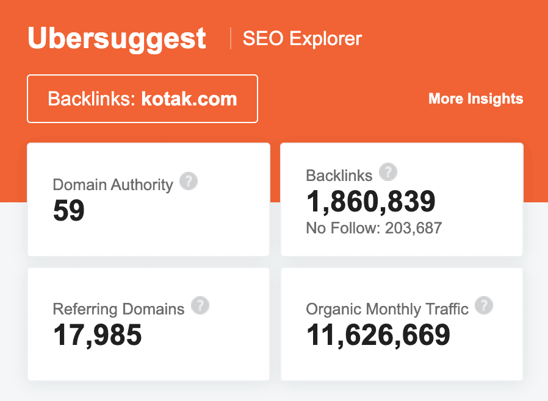Click the Organic Monthly Traffic help icon
Viewport: 548px width, 401px height.
pos(484,306)
